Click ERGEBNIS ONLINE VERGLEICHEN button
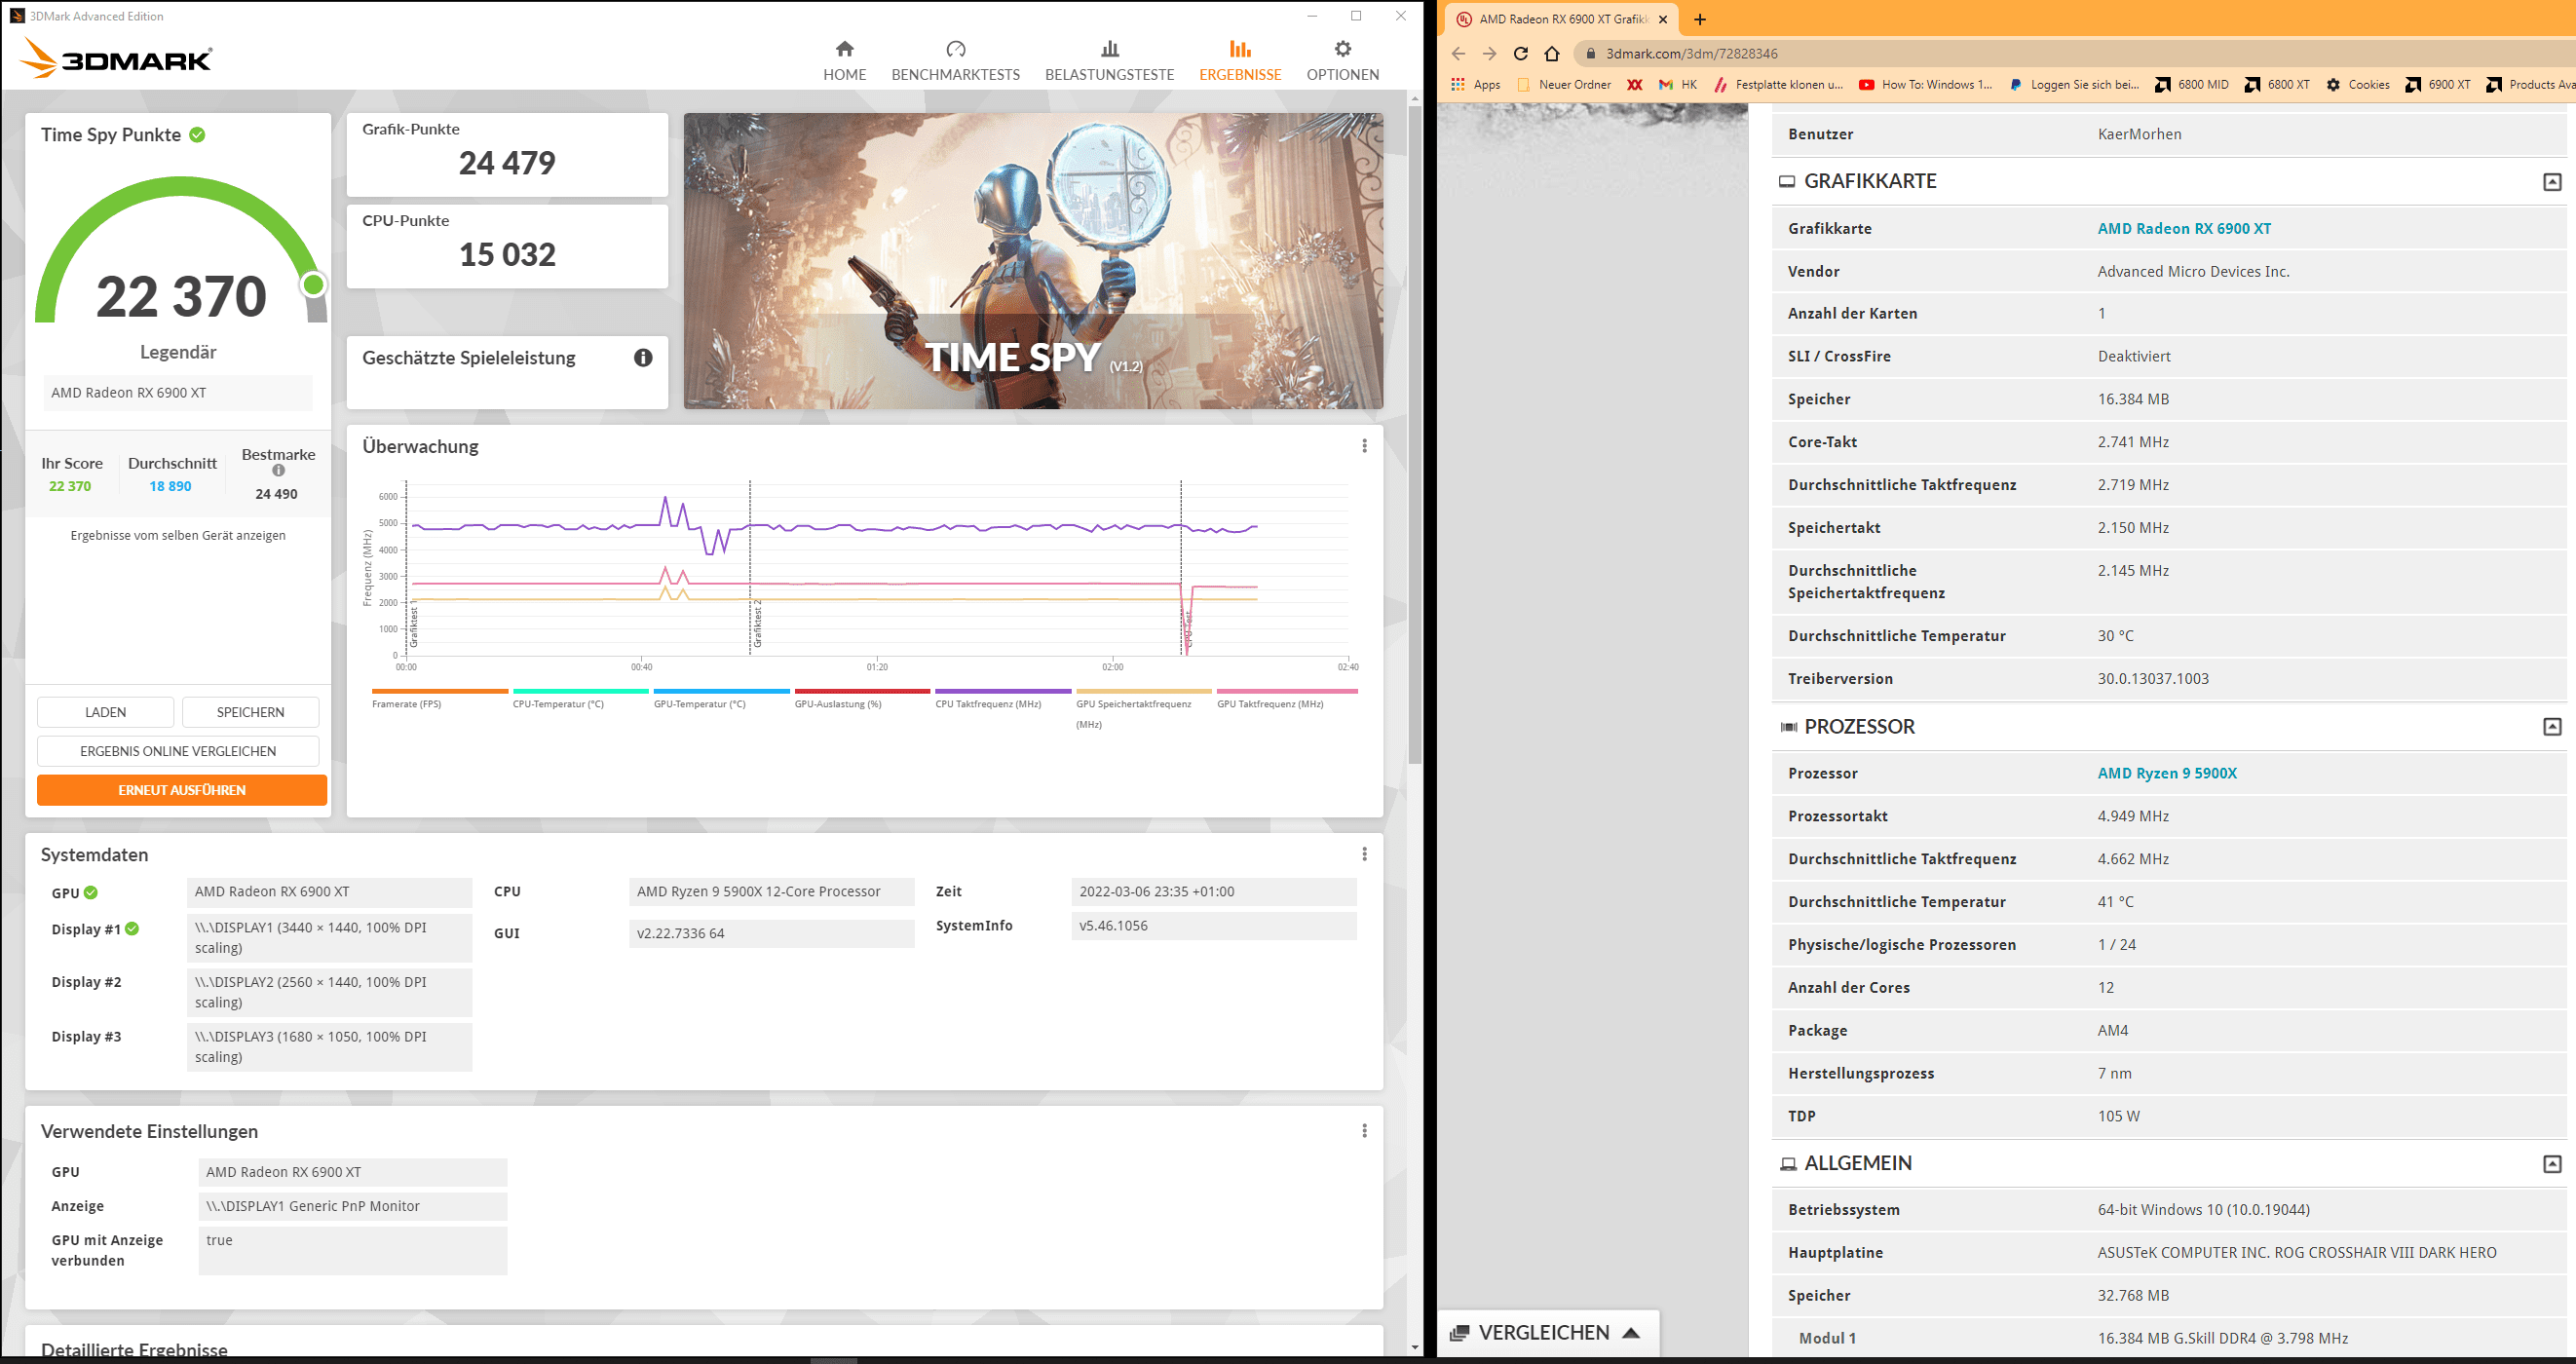 [x=178, y=751]
